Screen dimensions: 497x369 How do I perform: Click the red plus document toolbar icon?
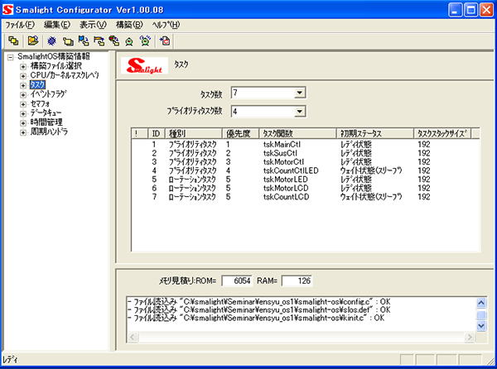tap(165, 40)
